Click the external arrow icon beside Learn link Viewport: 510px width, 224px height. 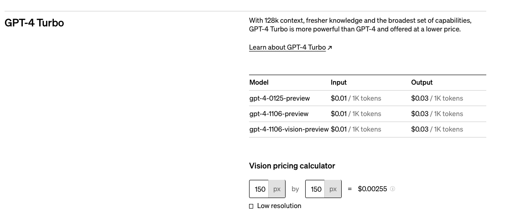(330, 48)
